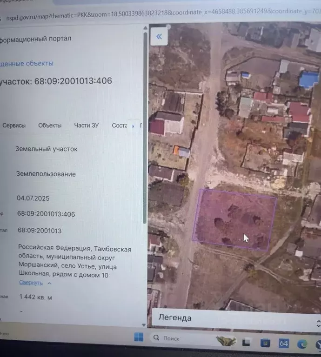Switch to the Сервисы tab
The width and height of the screenshot is (321, 357).
(x=14, y=125)
